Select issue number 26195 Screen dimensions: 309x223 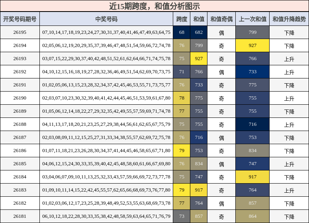[20, 32]
